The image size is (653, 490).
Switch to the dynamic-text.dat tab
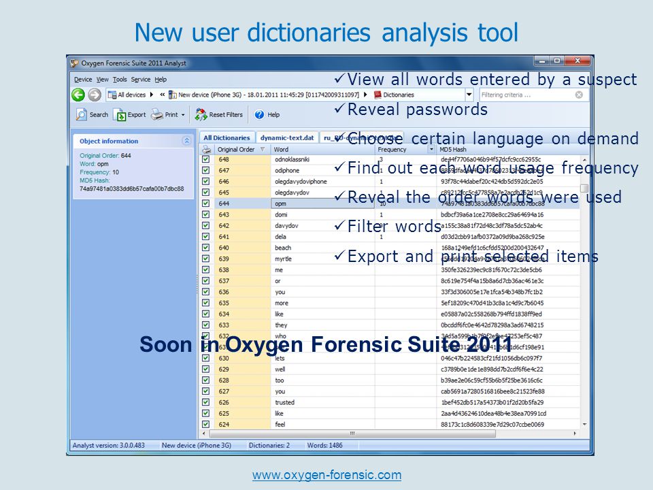[x=287, y=138]
